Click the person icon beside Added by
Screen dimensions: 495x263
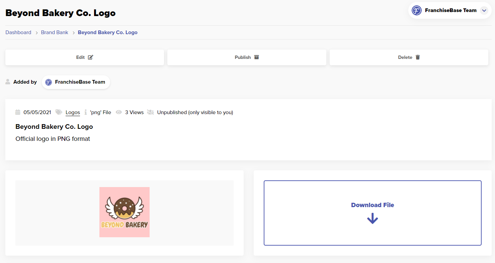click(8, 82)
